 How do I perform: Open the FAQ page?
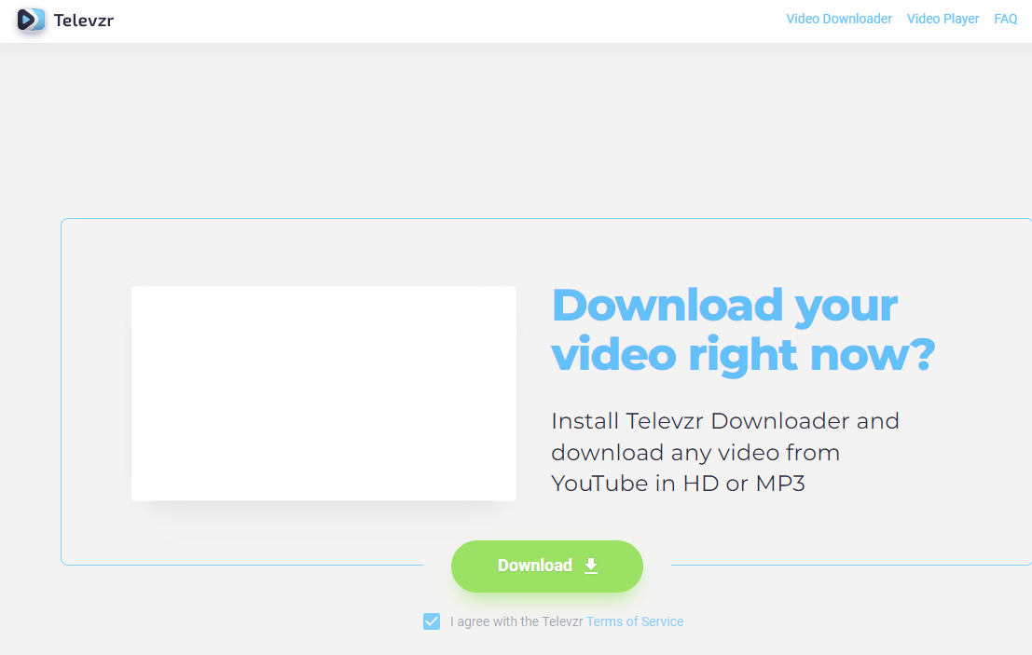[x=1005, y=19]
